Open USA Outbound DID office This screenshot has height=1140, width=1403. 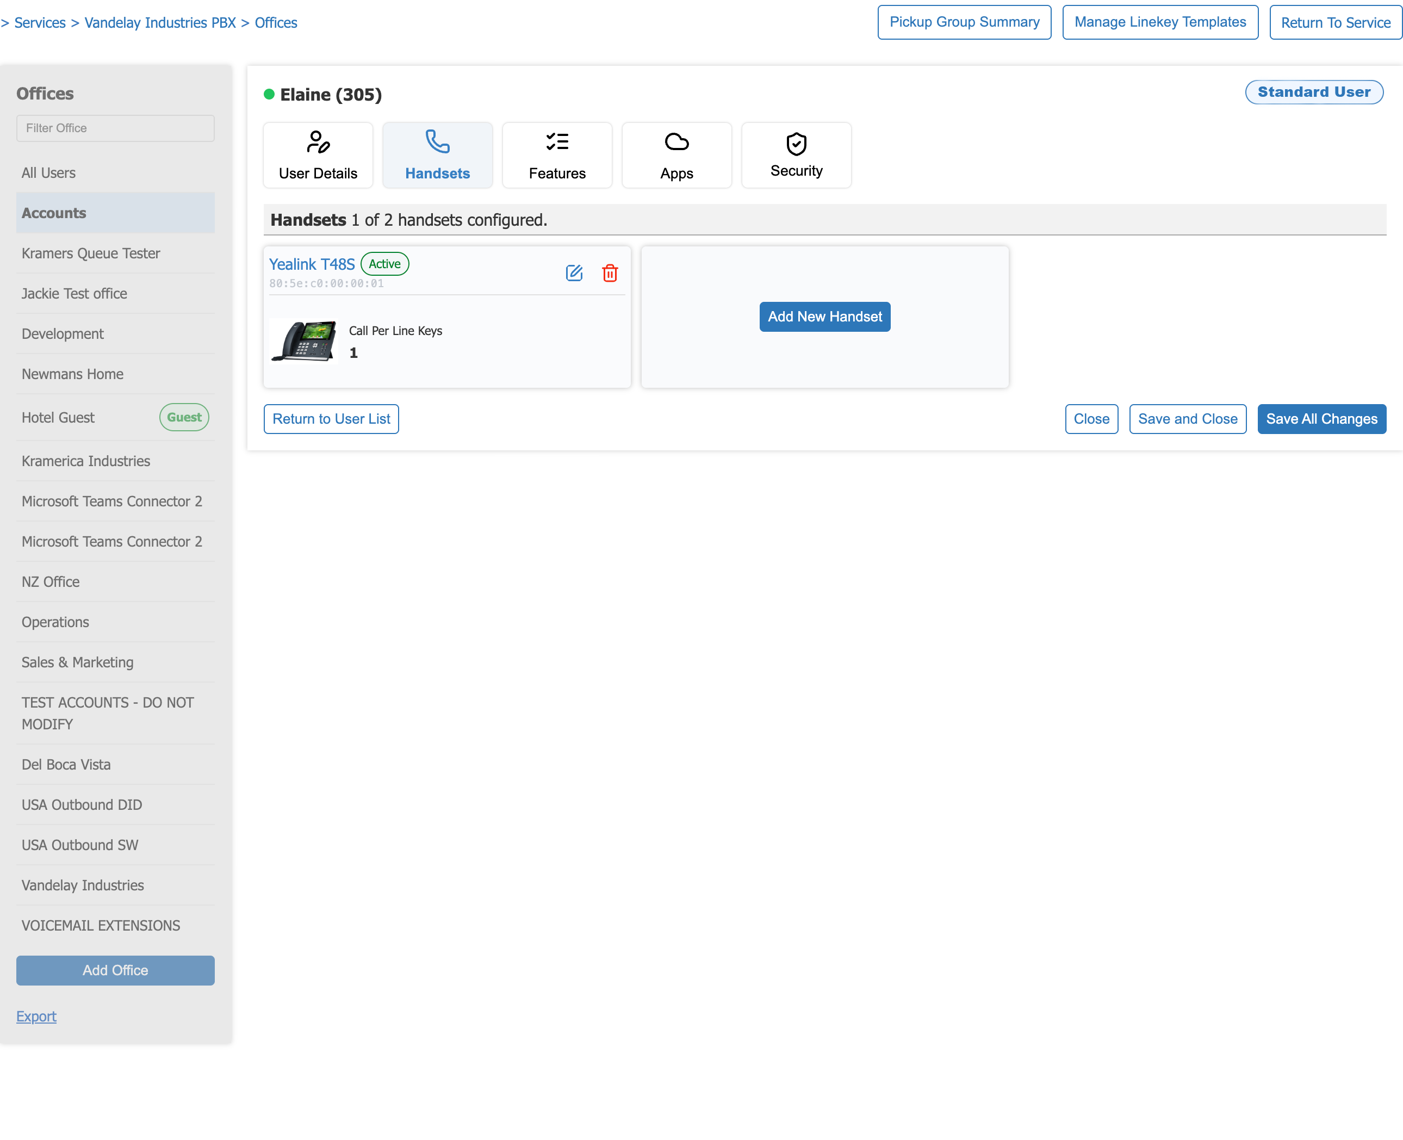tap(115, 804)
